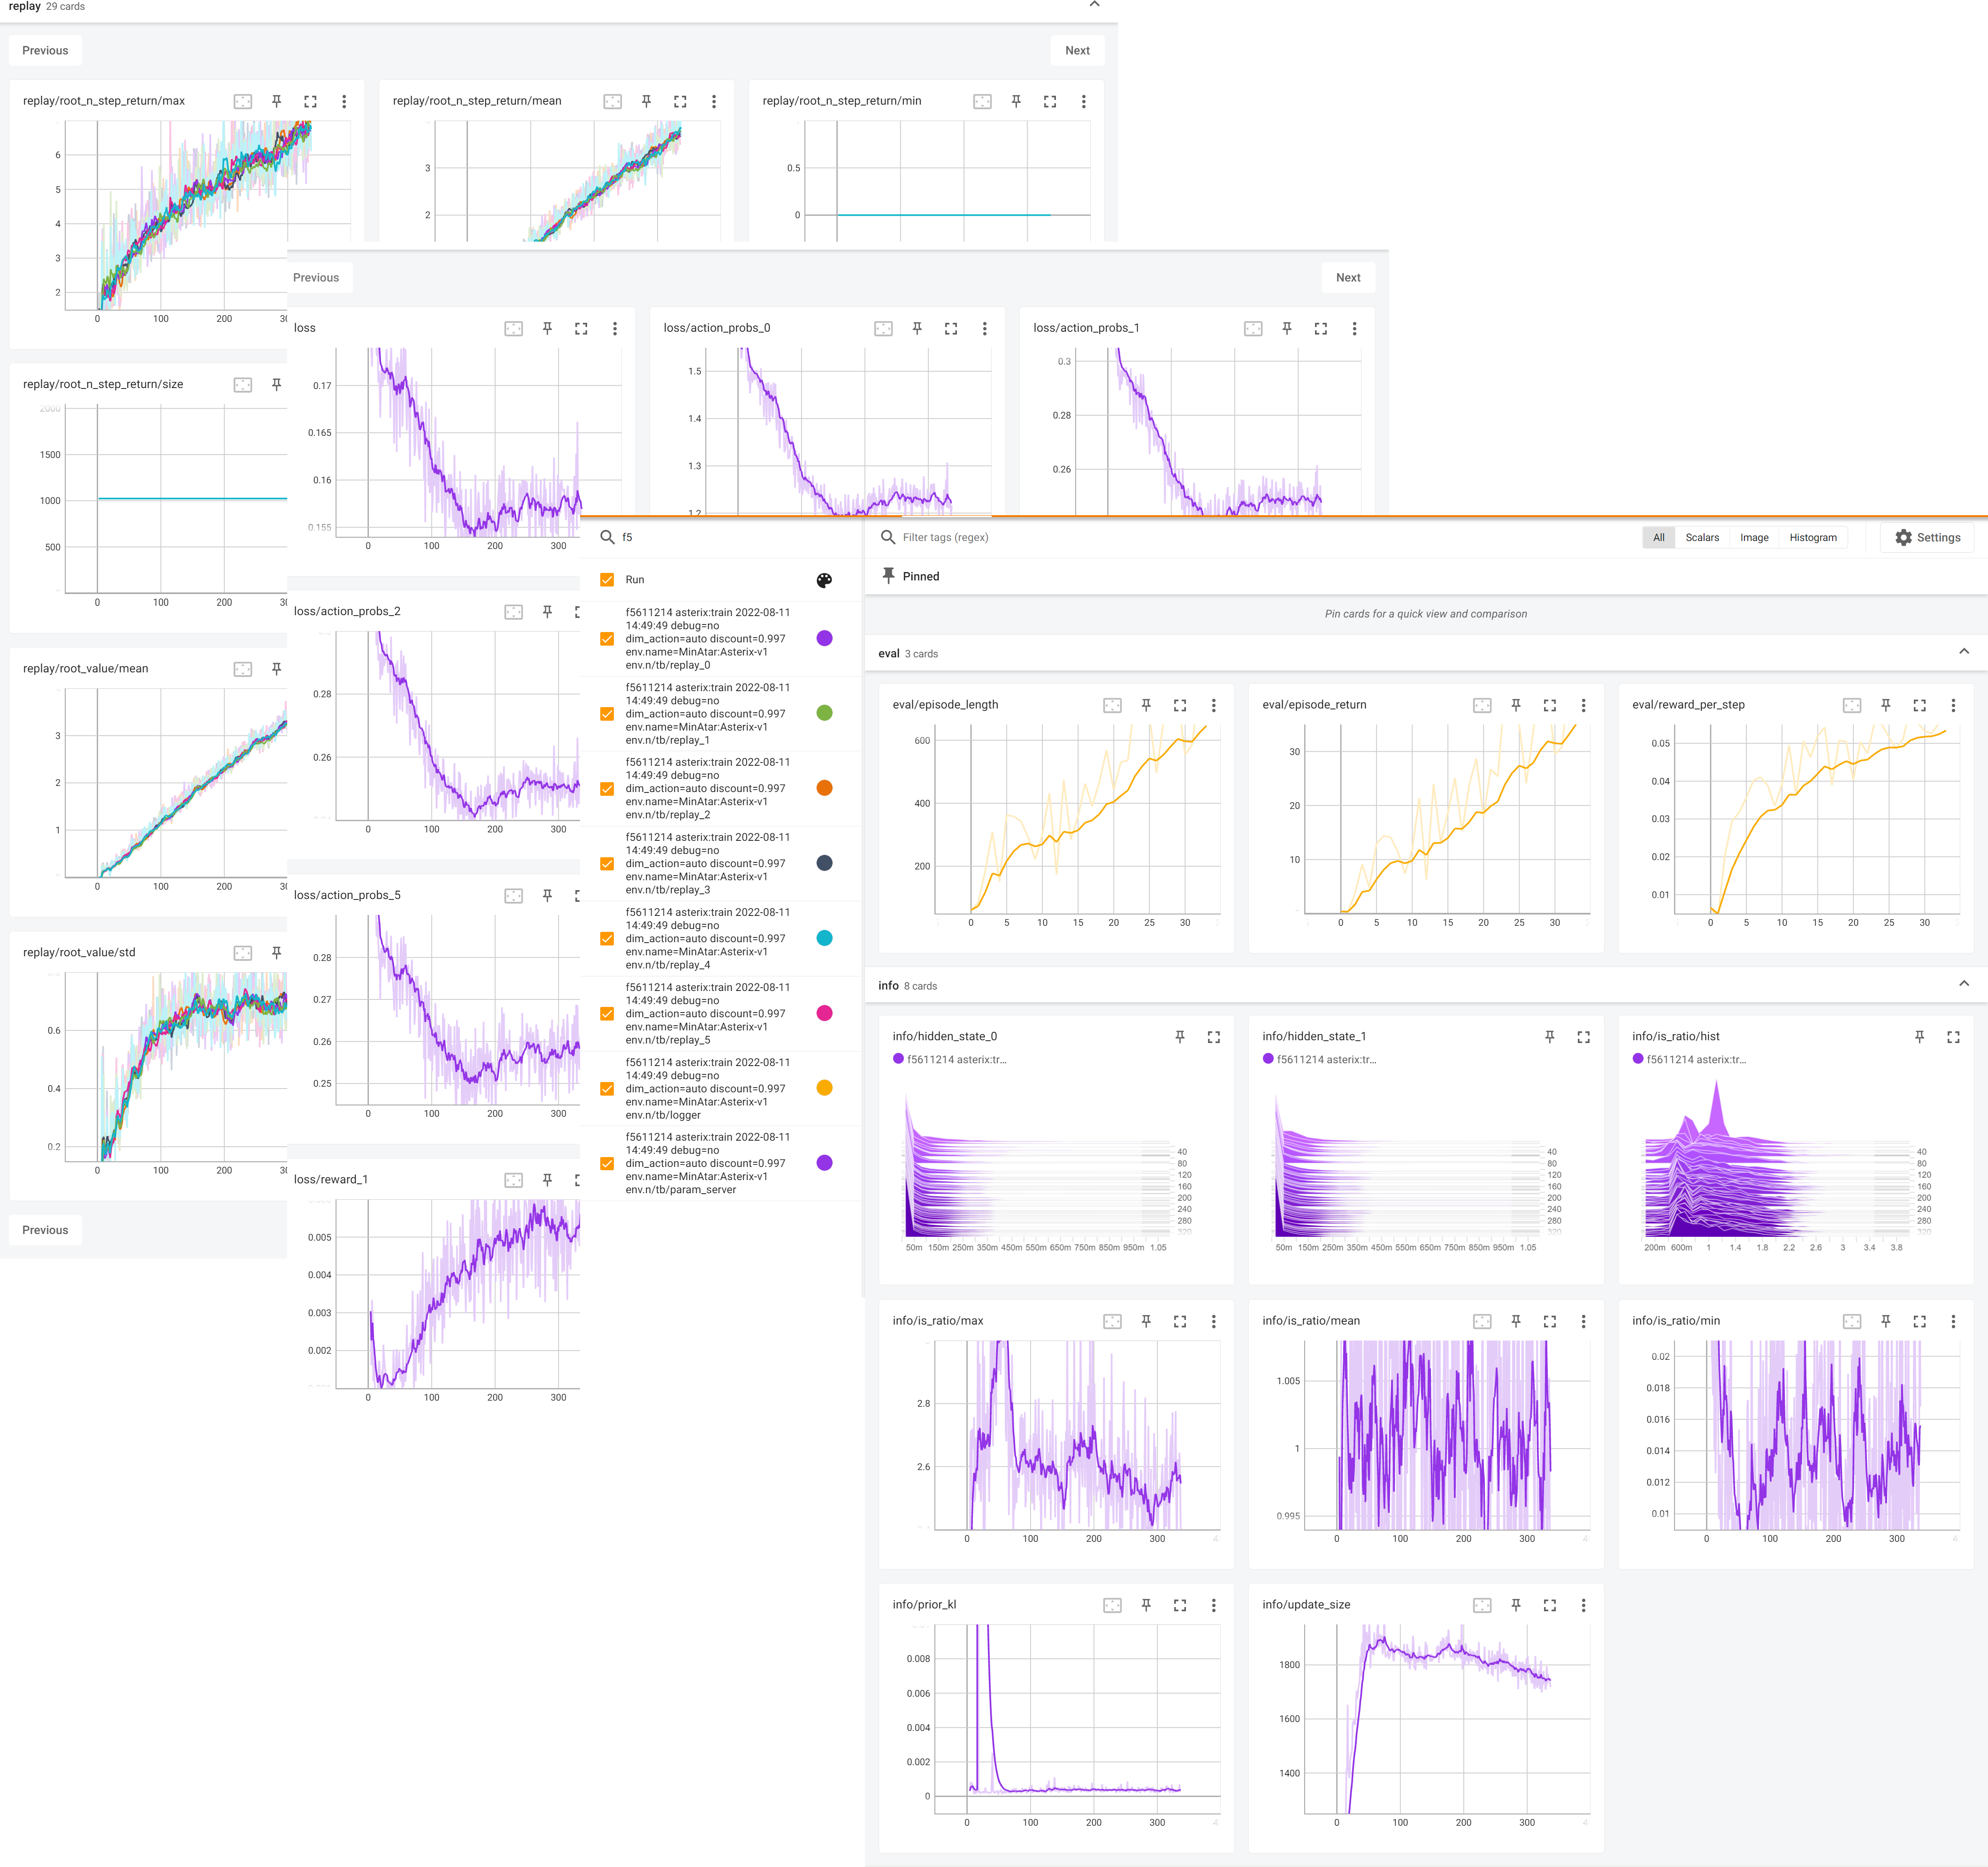
Task: Toggle the Run select-all checkbox
Action: pos(607,580)
